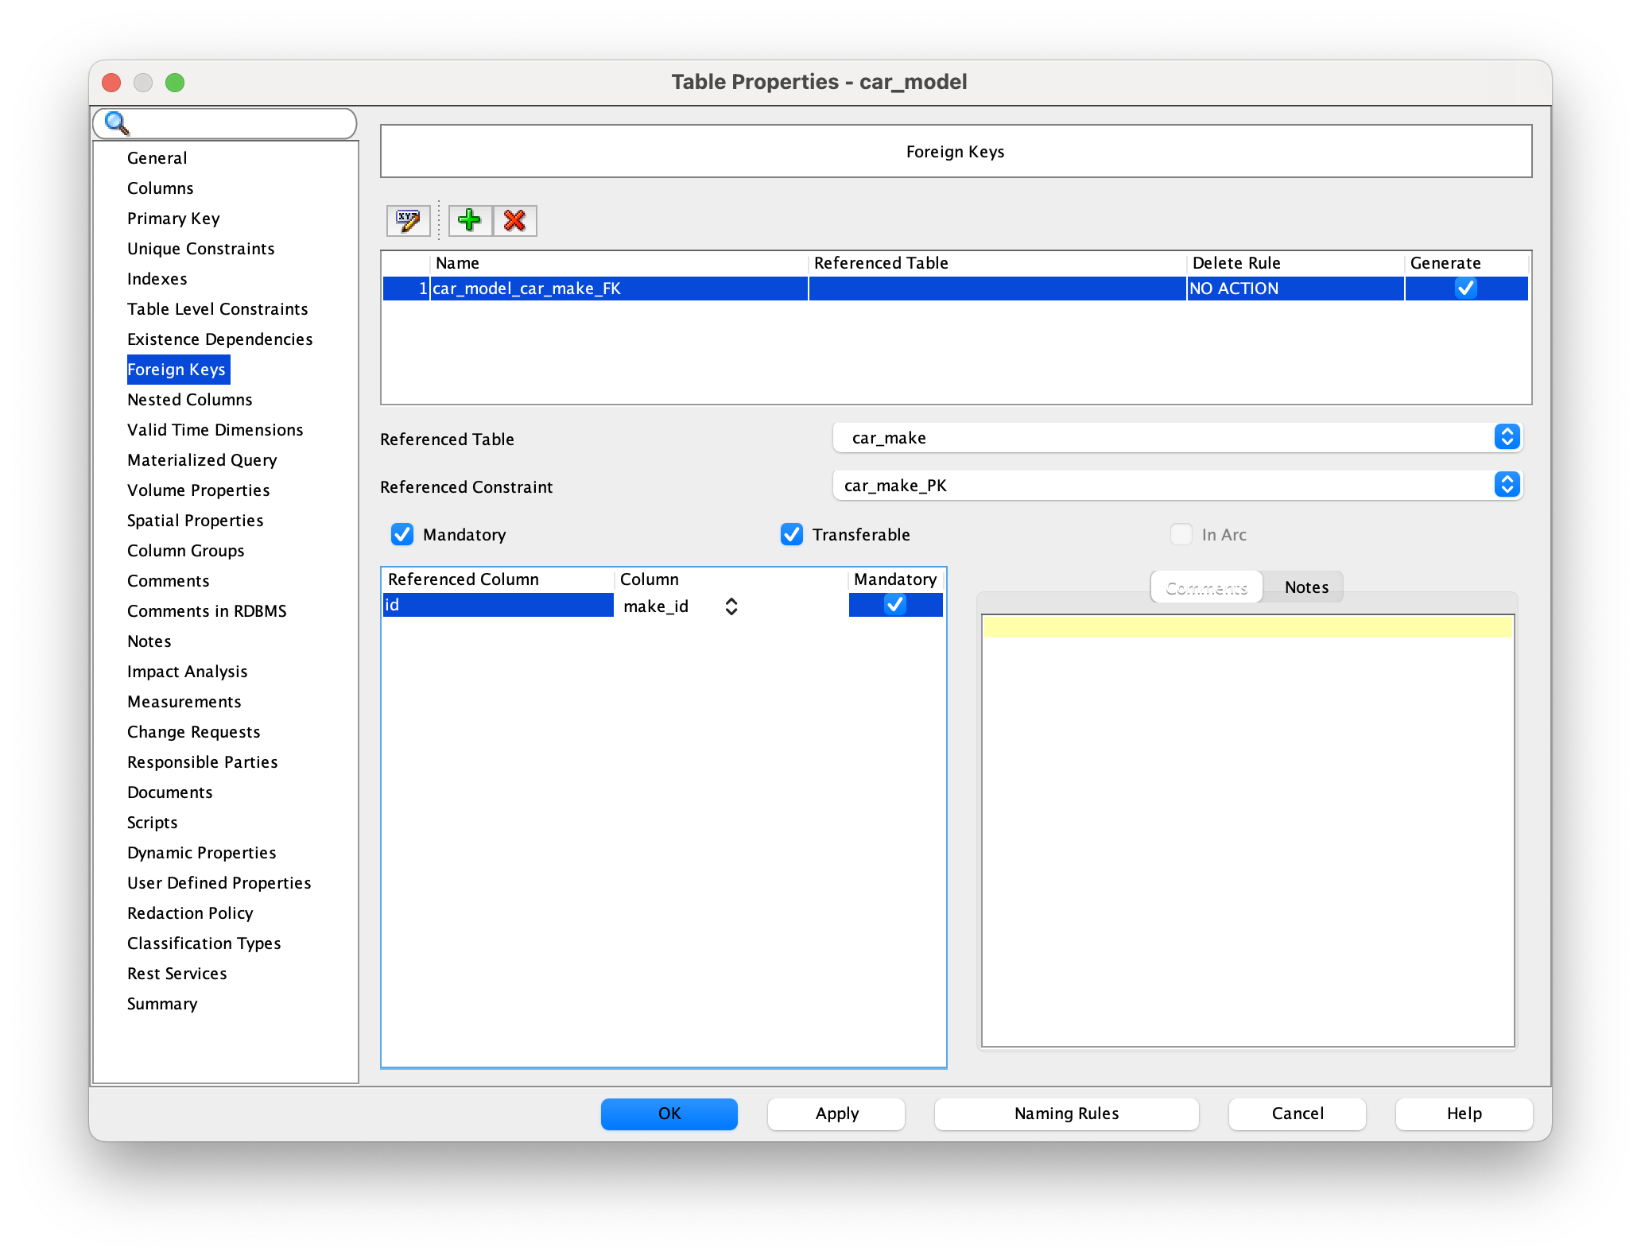The height and width of the screenshot is (1259, 1641).
Task: Open the Primary Key section in sidebar
Action: click(173, 219)
